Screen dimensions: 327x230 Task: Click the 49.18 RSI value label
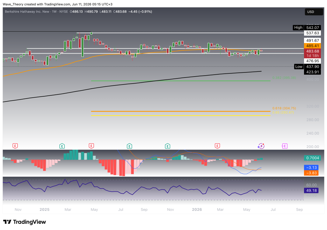(311, 190)
